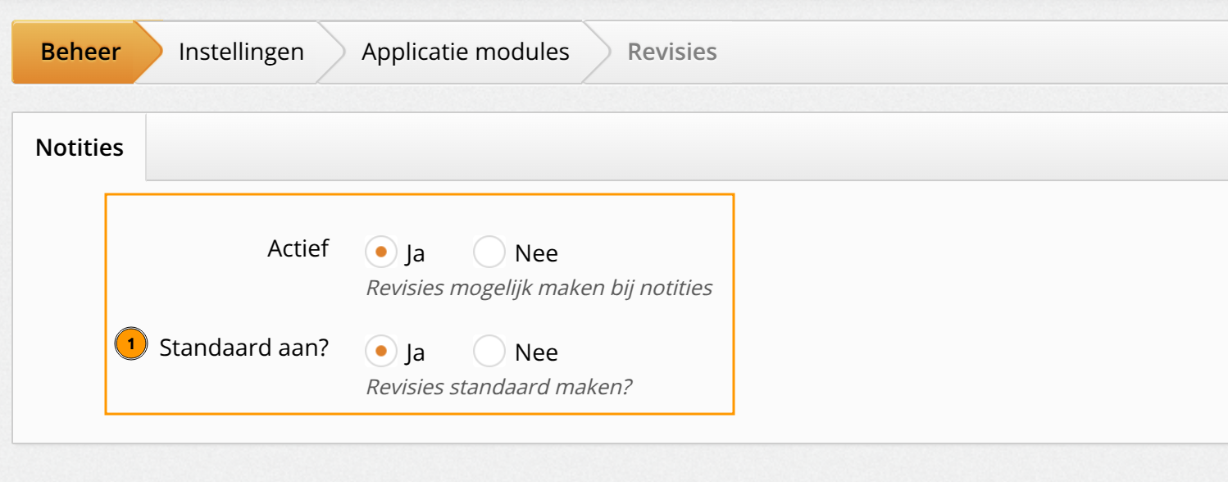1228x482 pixels.
Task: Click the 'Revisies mogelijk maken bij notities' hint
Action: pyautogui.click(x=539, y=288)
